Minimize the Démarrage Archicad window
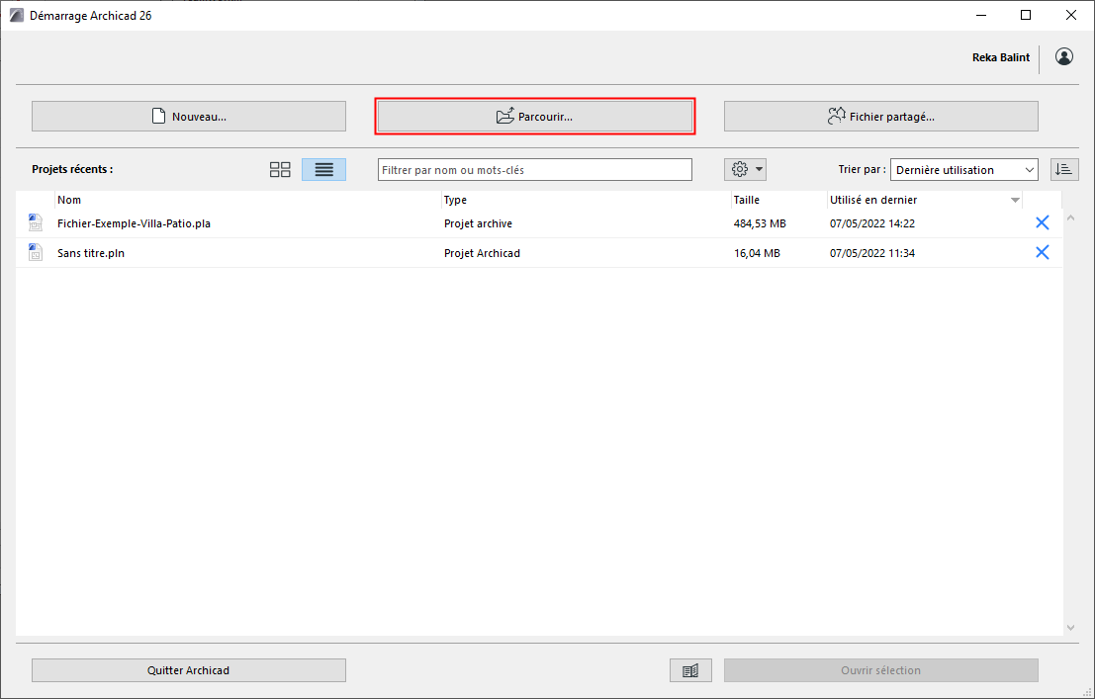Viewport: 1095px width, 699px height. (981, 16)
